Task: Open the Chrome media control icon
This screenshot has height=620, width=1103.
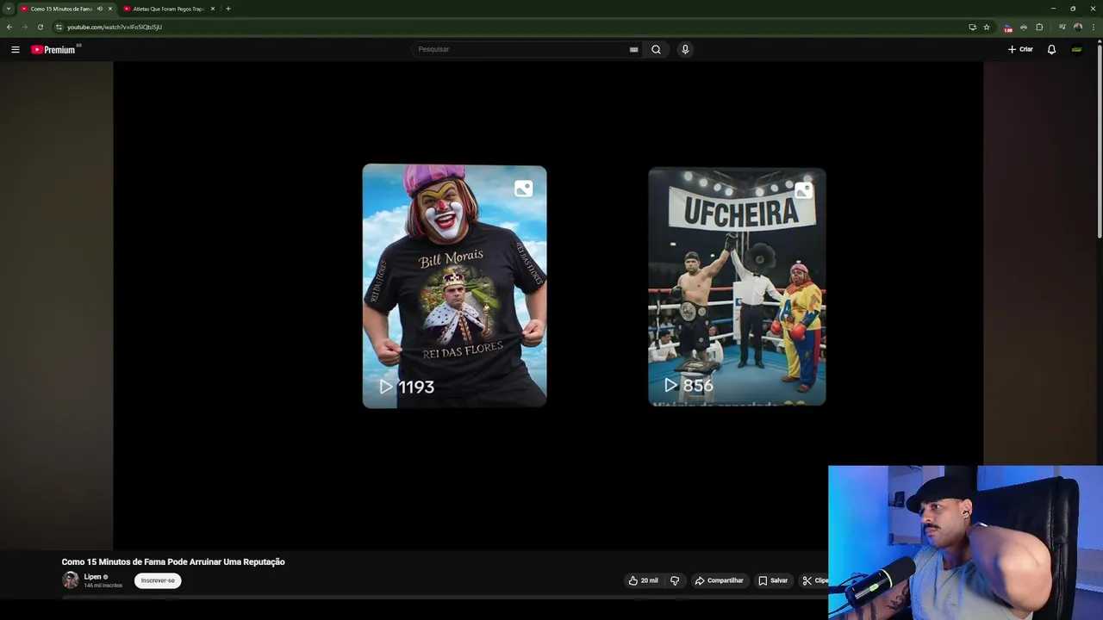Action: [1062, 27]
